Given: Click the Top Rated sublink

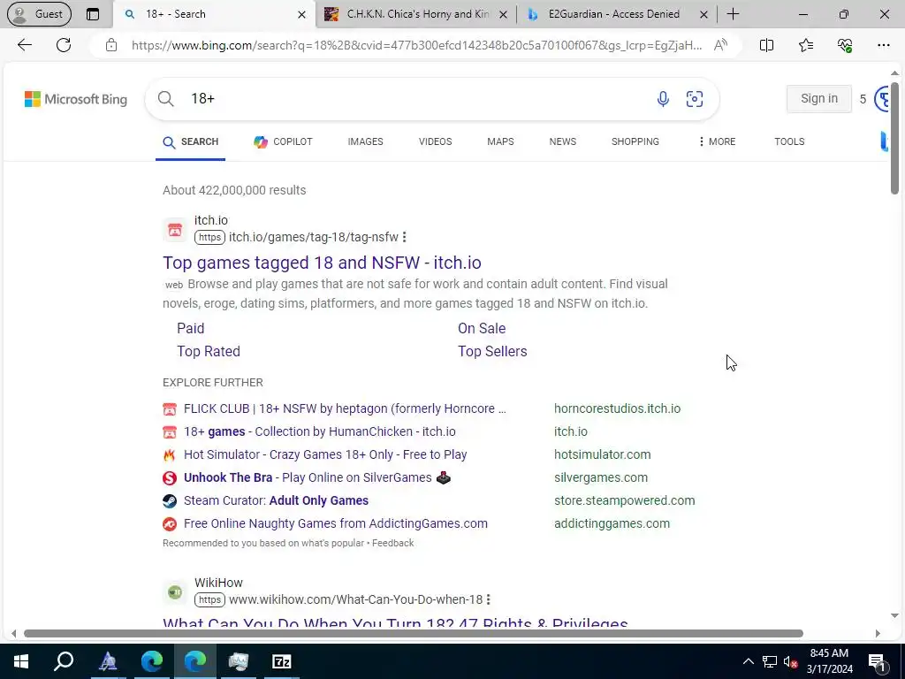Looking at the screenshot, I should [209, 351].
